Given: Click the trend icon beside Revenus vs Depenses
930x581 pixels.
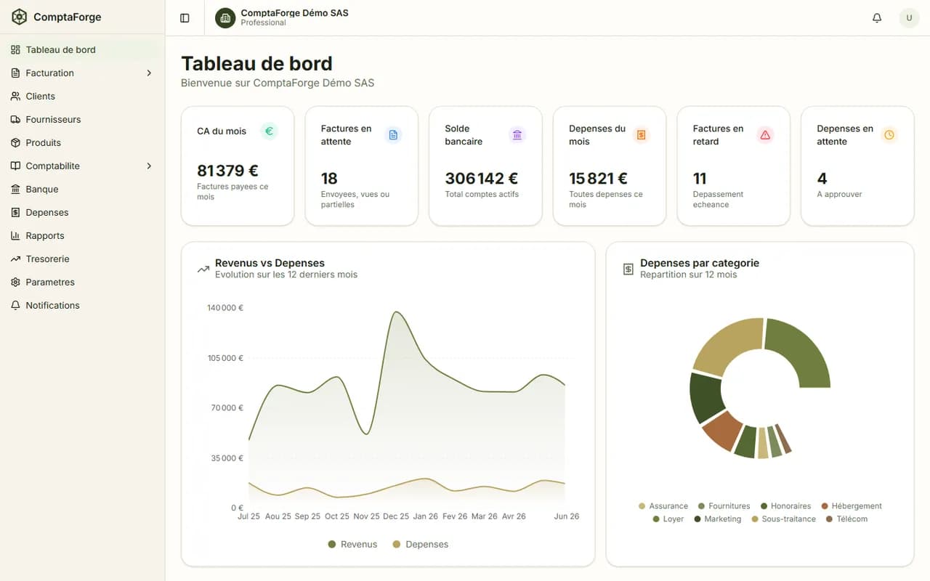Looking at the screenshot, I should [x=203, y=269].
